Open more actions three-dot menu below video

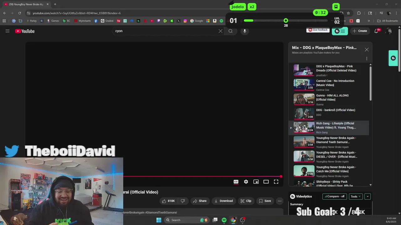[279, 201]
